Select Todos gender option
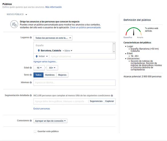Screen dimensions: 167x141 click(38, 75)
